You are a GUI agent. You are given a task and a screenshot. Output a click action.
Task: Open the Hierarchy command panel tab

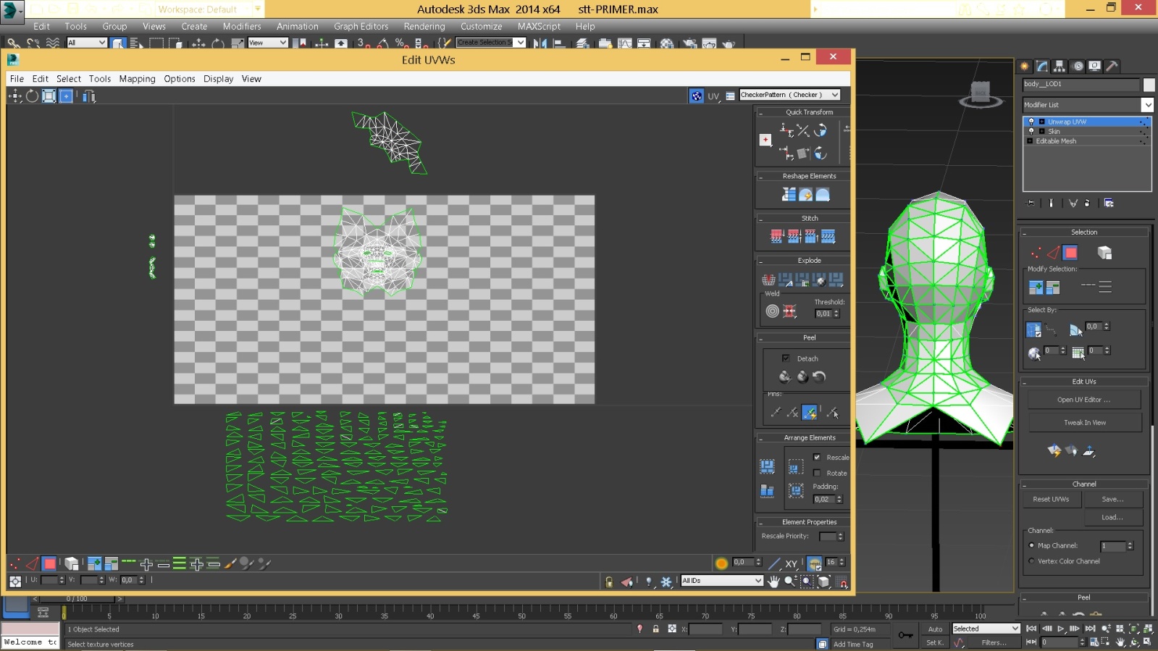coord(1060,66)
